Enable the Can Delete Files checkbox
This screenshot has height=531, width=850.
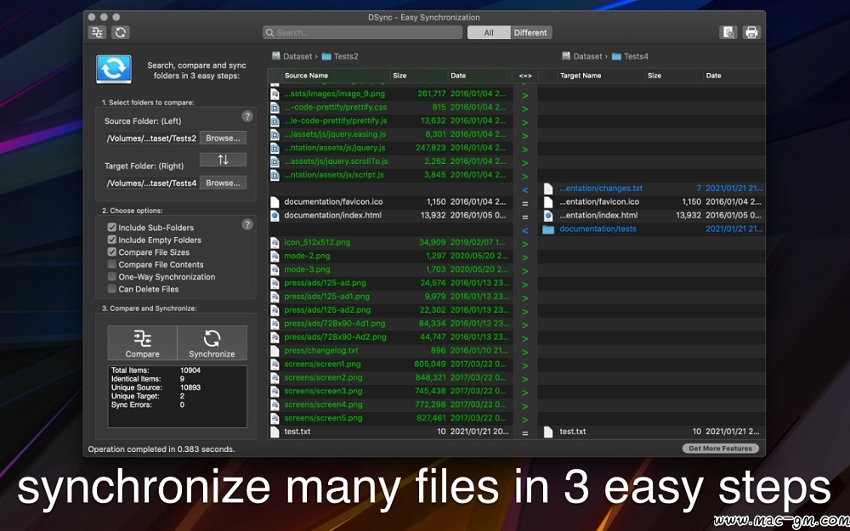click(112, 290)
